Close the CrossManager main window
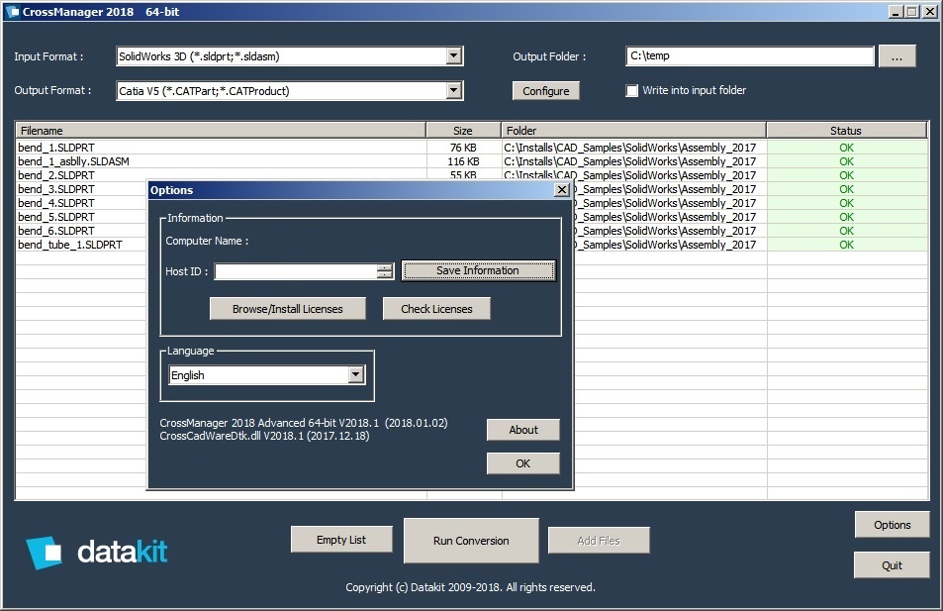The height and width of the screenshot is (611, 943). click(x=929, y=12)
